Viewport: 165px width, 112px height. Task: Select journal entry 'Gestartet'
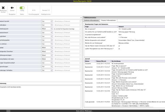88,64
